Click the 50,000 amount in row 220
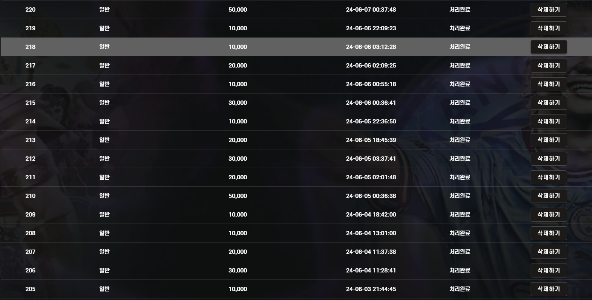The height and width of the screenshot is (300, 592). point(238,10)
